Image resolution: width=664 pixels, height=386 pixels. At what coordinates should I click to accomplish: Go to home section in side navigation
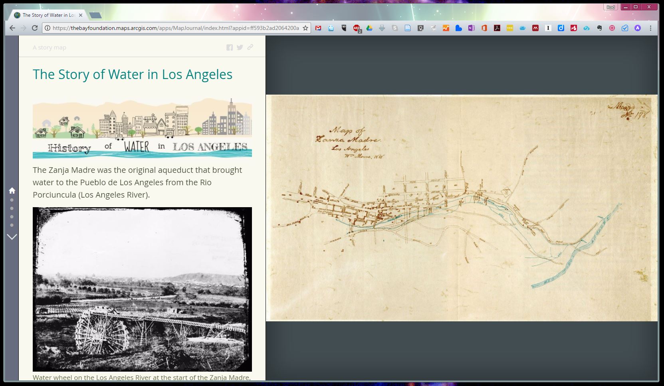[x=12, y=190]
